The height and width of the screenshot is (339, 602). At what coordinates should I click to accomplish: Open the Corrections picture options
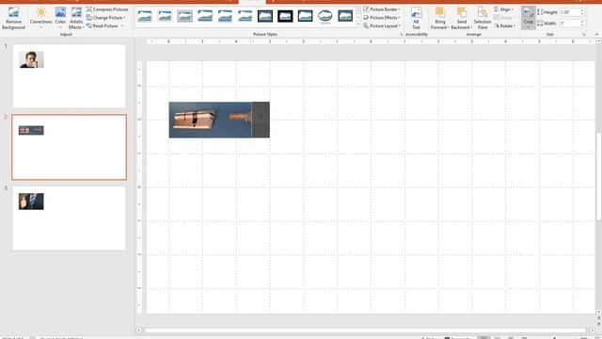[40, 18]
